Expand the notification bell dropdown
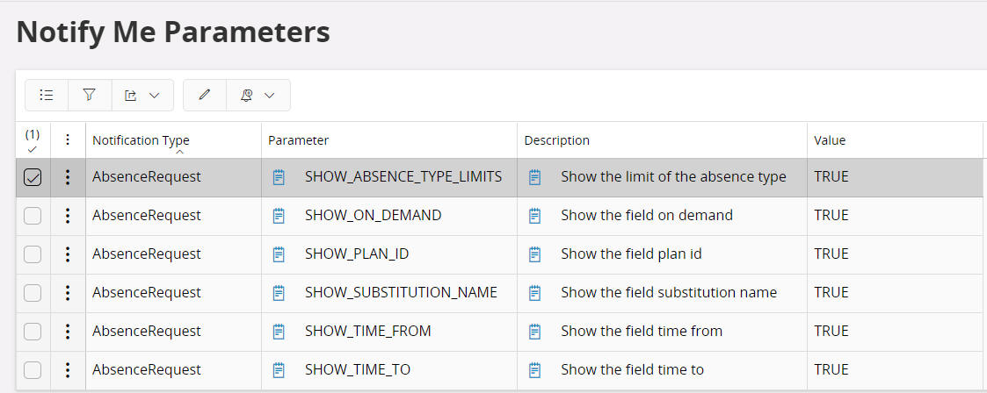 click(268, 95)
